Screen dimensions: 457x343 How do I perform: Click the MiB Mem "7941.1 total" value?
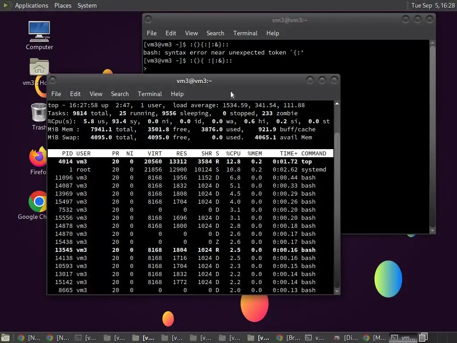pyautogui.click(x=112, y=129)
